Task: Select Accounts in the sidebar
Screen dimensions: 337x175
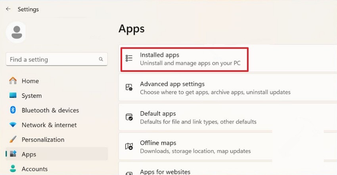Action: 57,169
